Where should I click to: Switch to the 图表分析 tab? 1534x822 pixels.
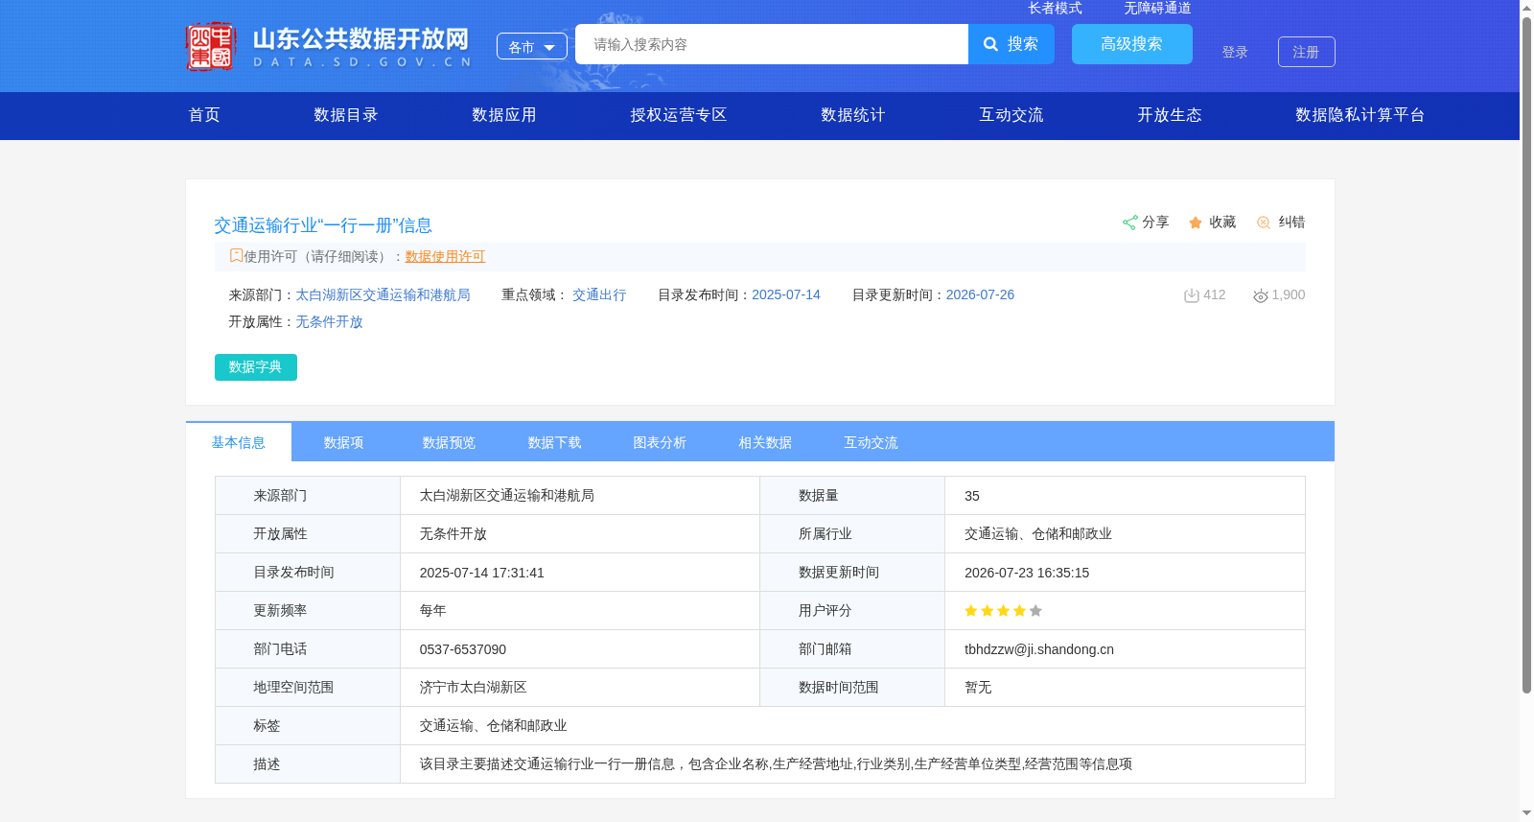pyautogui.click(x=661, y=442)
